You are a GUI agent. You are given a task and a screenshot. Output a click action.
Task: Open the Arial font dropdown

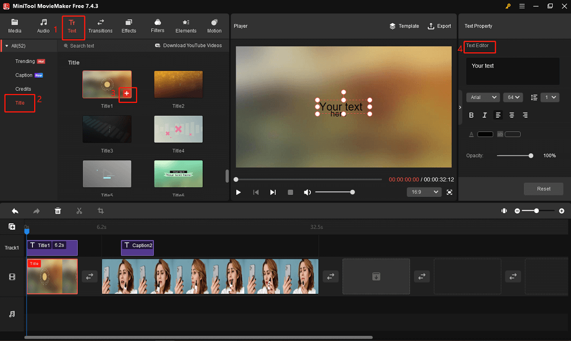483,97
